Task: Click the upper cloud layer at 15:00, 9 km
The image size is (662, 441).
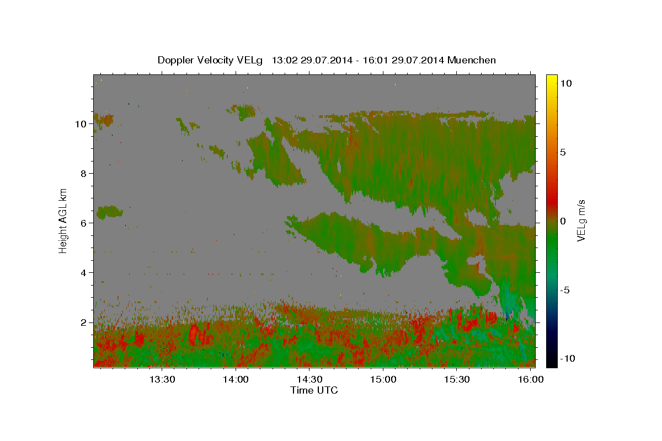Action: (383, 149)
